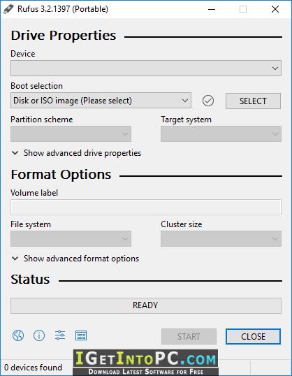Click the READY status progress bar

coord(146,305)
